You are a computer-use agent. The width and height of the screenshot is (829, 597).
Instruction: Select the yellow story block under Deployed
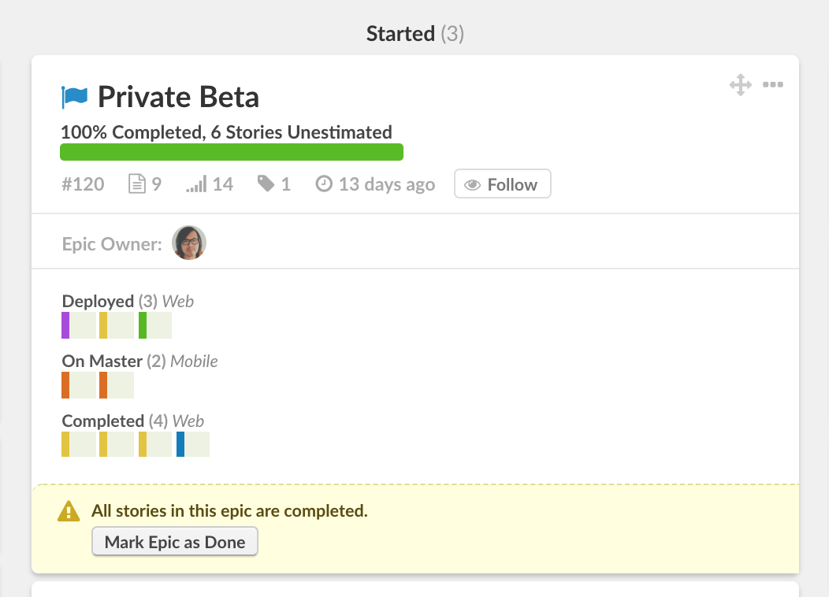(117, 325)
